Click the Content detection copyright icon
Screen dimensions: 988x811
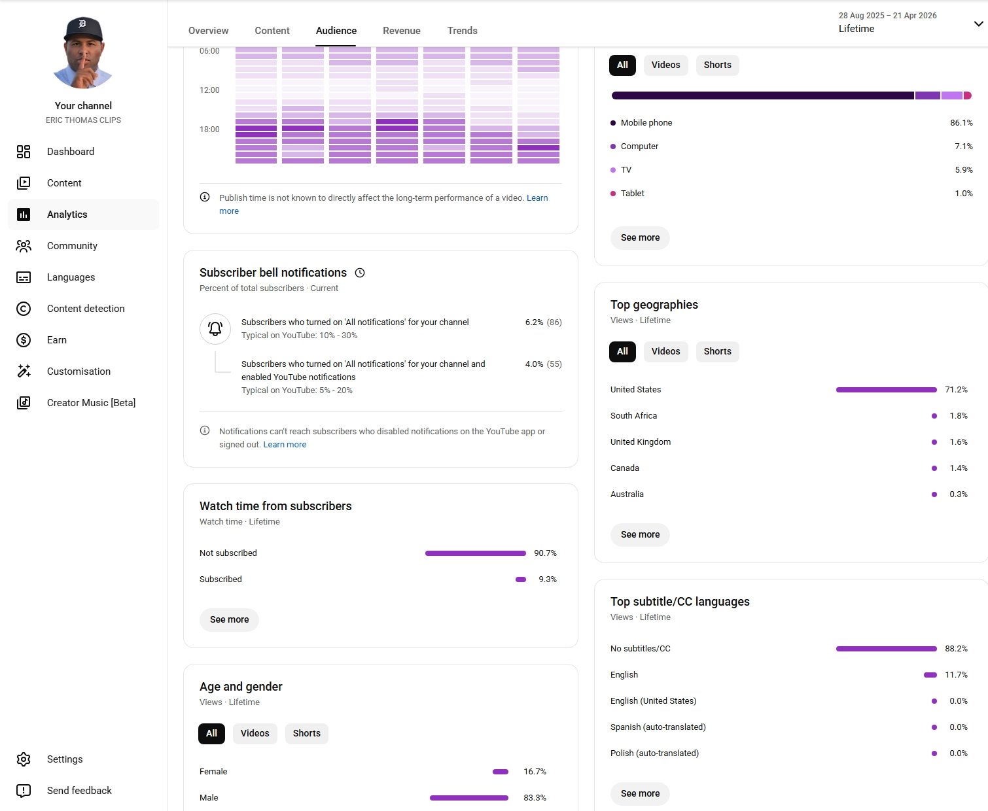24,309
